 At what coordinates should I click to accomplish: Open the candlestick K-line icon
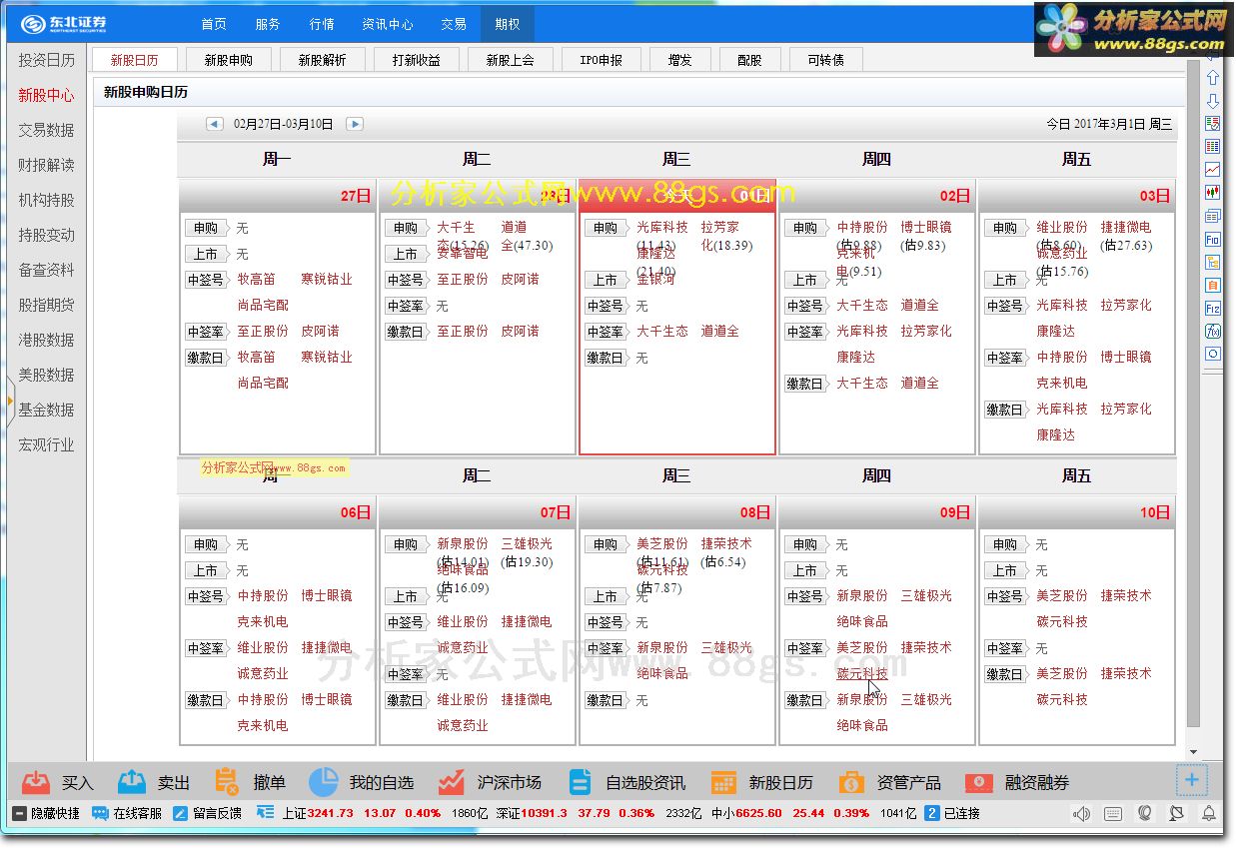click(1213, 193)
